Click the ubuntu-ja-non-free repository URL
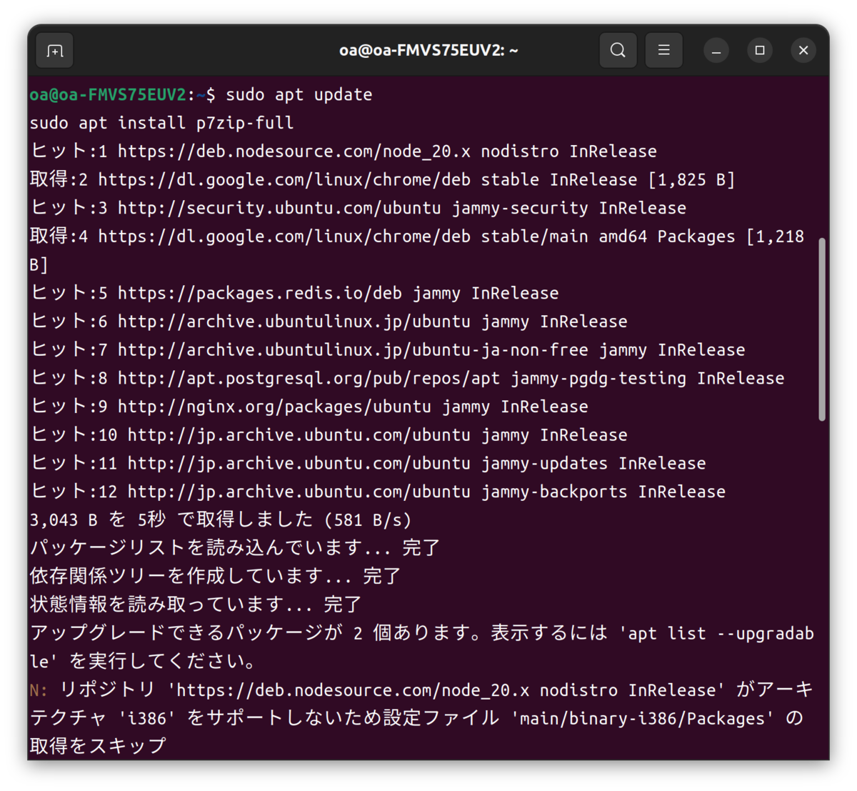The width and height of the screenshot is (857, 791). (353, 350)
